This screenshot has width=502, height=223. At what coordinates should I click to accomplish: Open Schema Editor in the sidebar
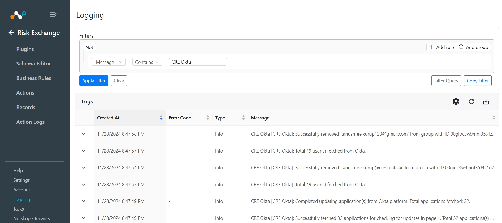click(x=33, y=64)
